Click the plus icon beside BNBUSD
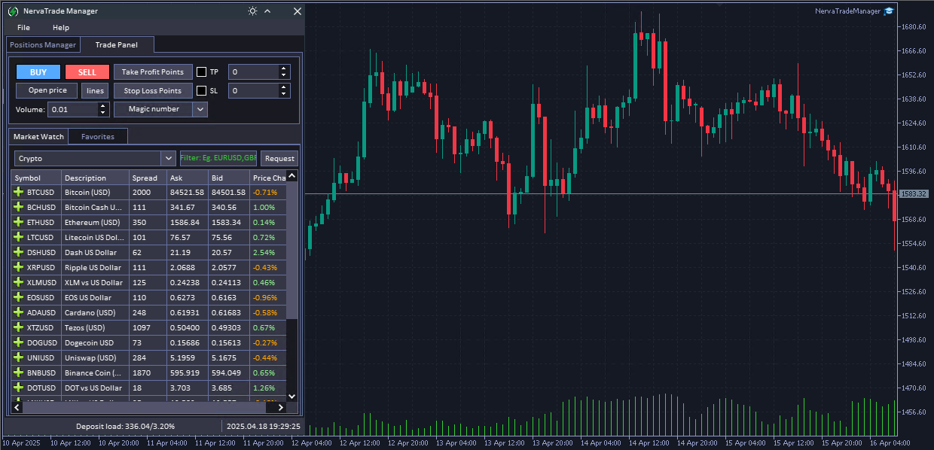Viewport: 934px width, 450px height. point(17,372)
